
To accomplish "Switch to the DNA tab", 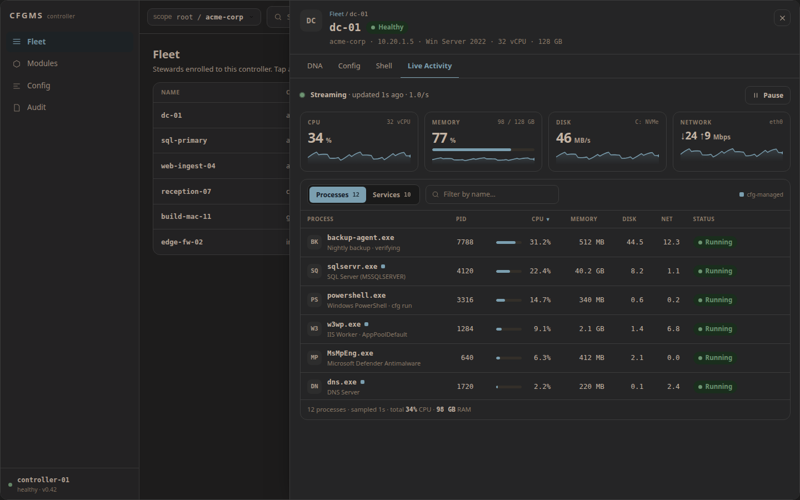I will (315, 66).
